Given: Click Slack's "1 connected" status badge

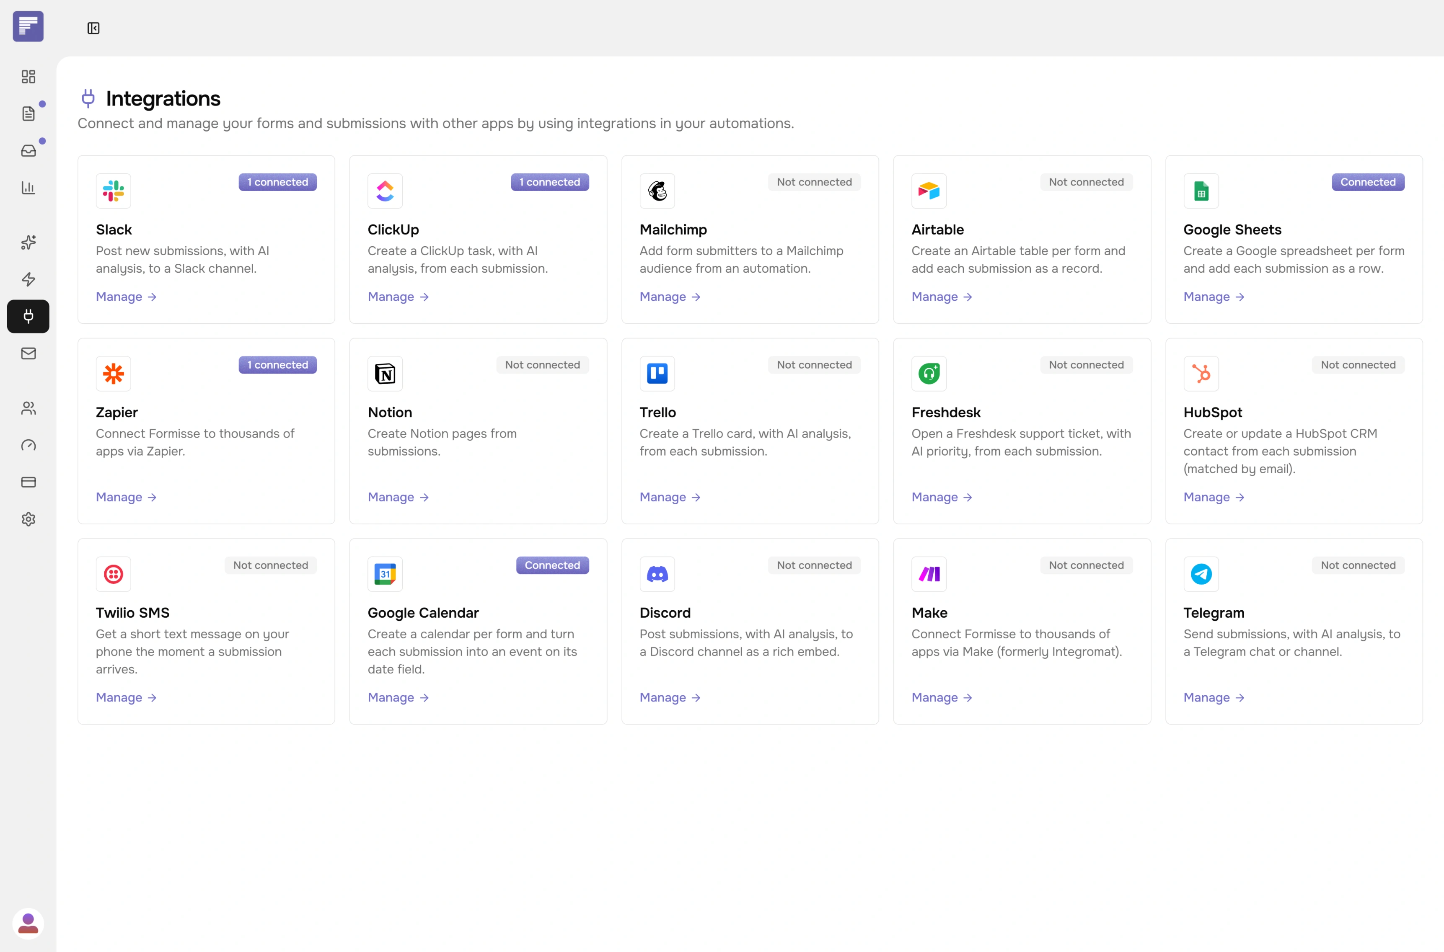Looking at the screenshot, I should pyautogui.click(x=278, y=182).
